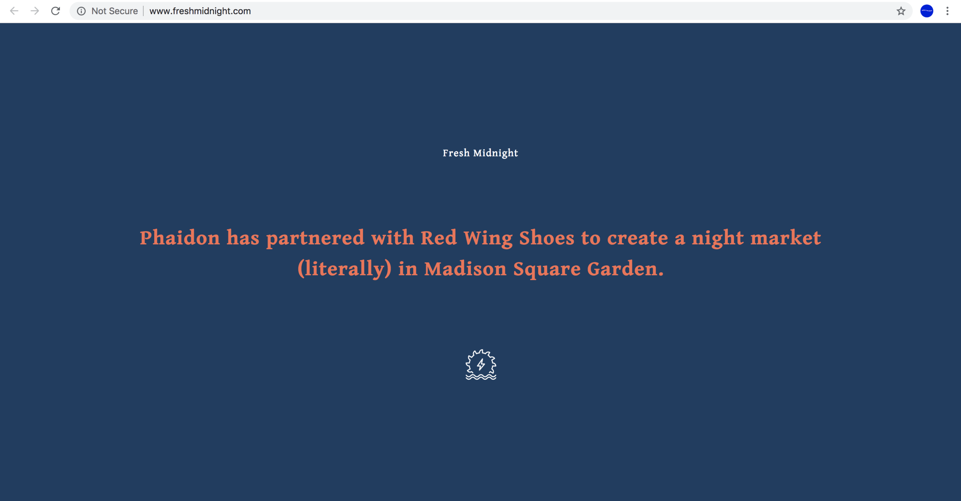Open the blue profile avatar
This screenshot has height=501, width=961.
926,11
